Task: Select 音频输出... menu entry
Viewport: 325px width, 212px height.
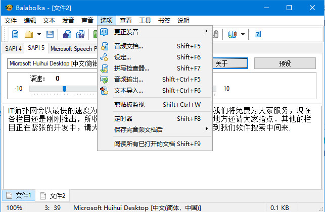Action: (155, 80)
